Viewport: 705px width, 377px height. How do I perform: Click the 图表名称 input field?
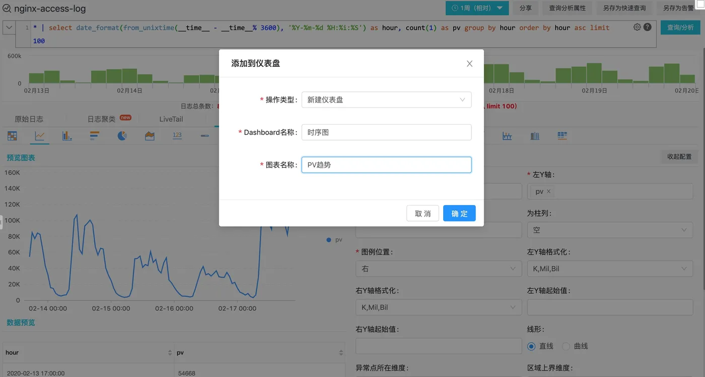(x=386, y=165)
